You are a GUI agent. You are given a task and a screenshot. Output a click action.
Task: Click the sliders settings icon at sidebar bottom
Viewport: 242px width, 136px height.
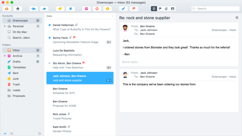pyautogui.click(x=11, y=133)
